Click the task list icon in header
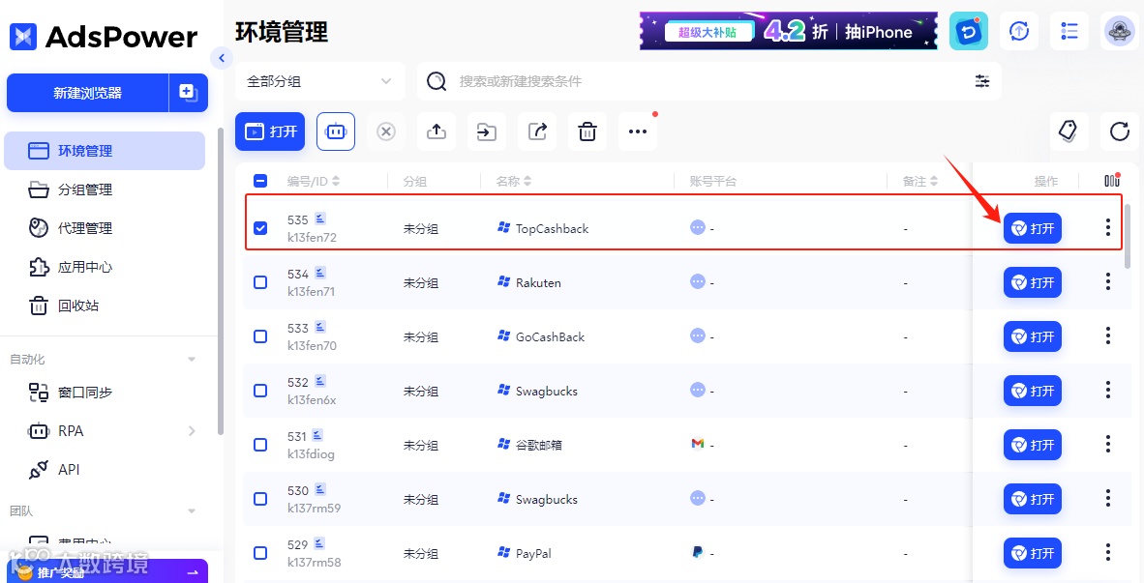 pyautogui.click(x=1069, y=31)
